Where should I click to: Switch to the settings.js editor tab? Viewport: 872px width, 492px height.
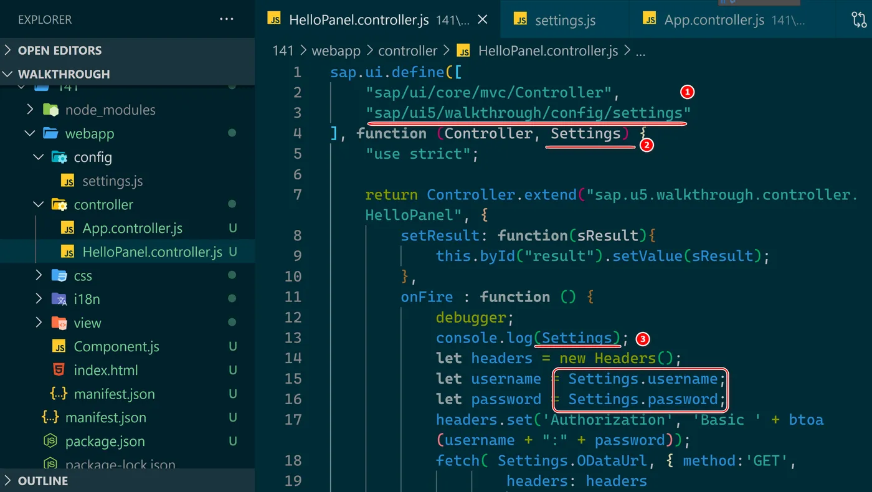(x=564, y=20)
